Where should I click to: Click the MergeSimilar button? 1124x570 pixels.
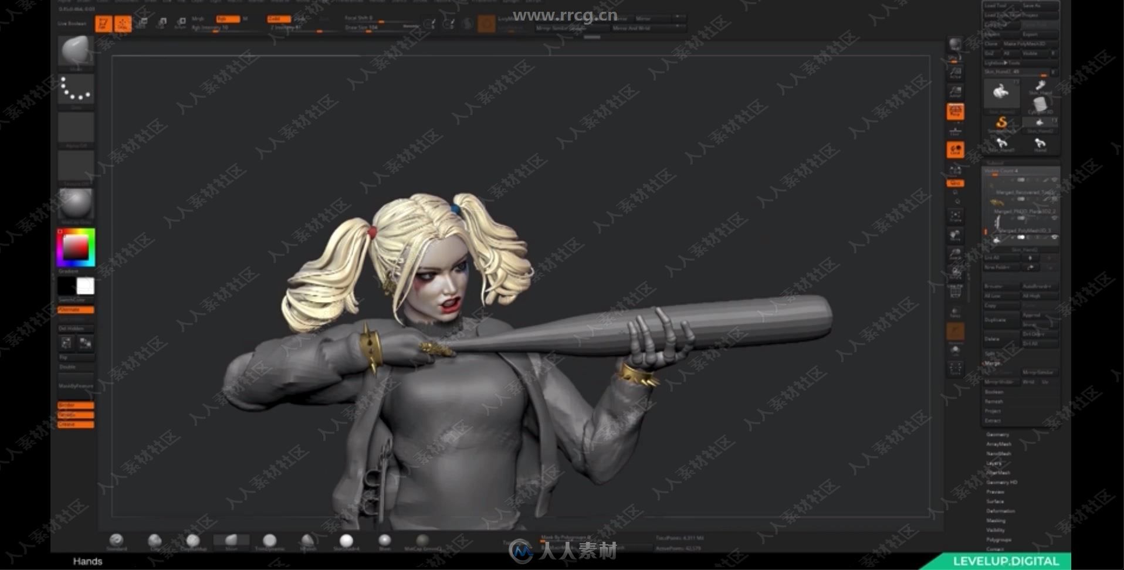[x=1040, y=372]
